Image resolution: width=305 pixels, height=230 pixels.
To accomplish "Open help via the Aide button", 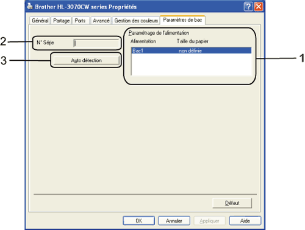I will click(245, 221).
